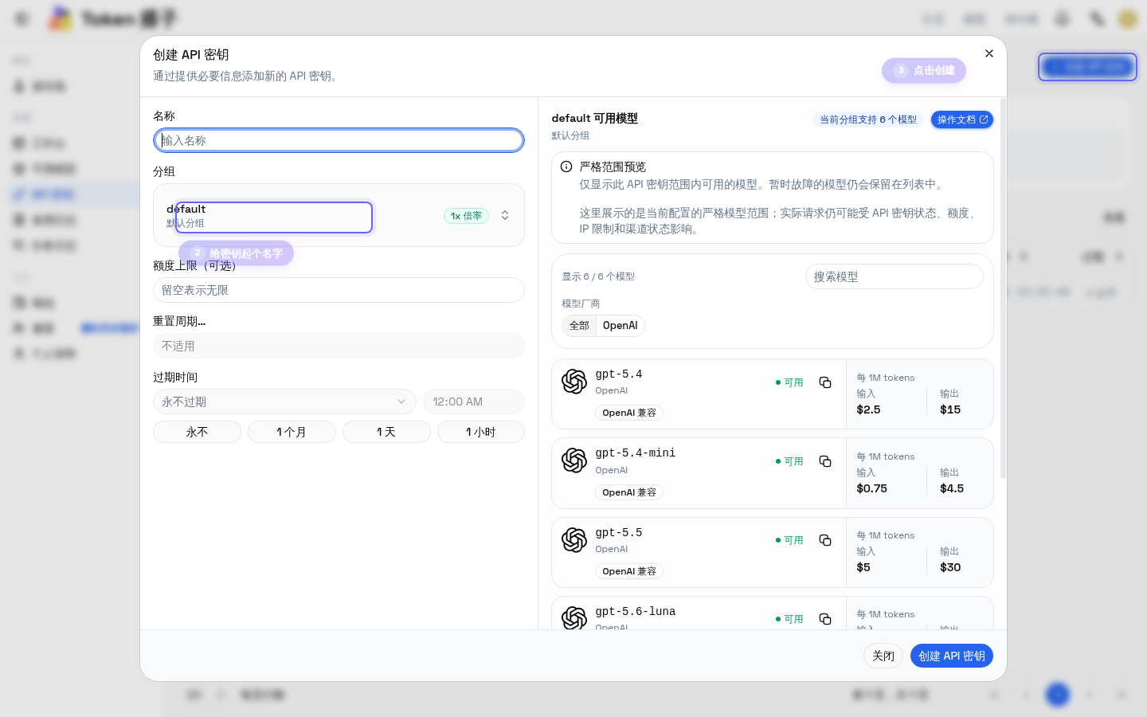Click the 创建 API 密钥 submit button
This screenshot has width=1147, height=717.
click(952, 656)
